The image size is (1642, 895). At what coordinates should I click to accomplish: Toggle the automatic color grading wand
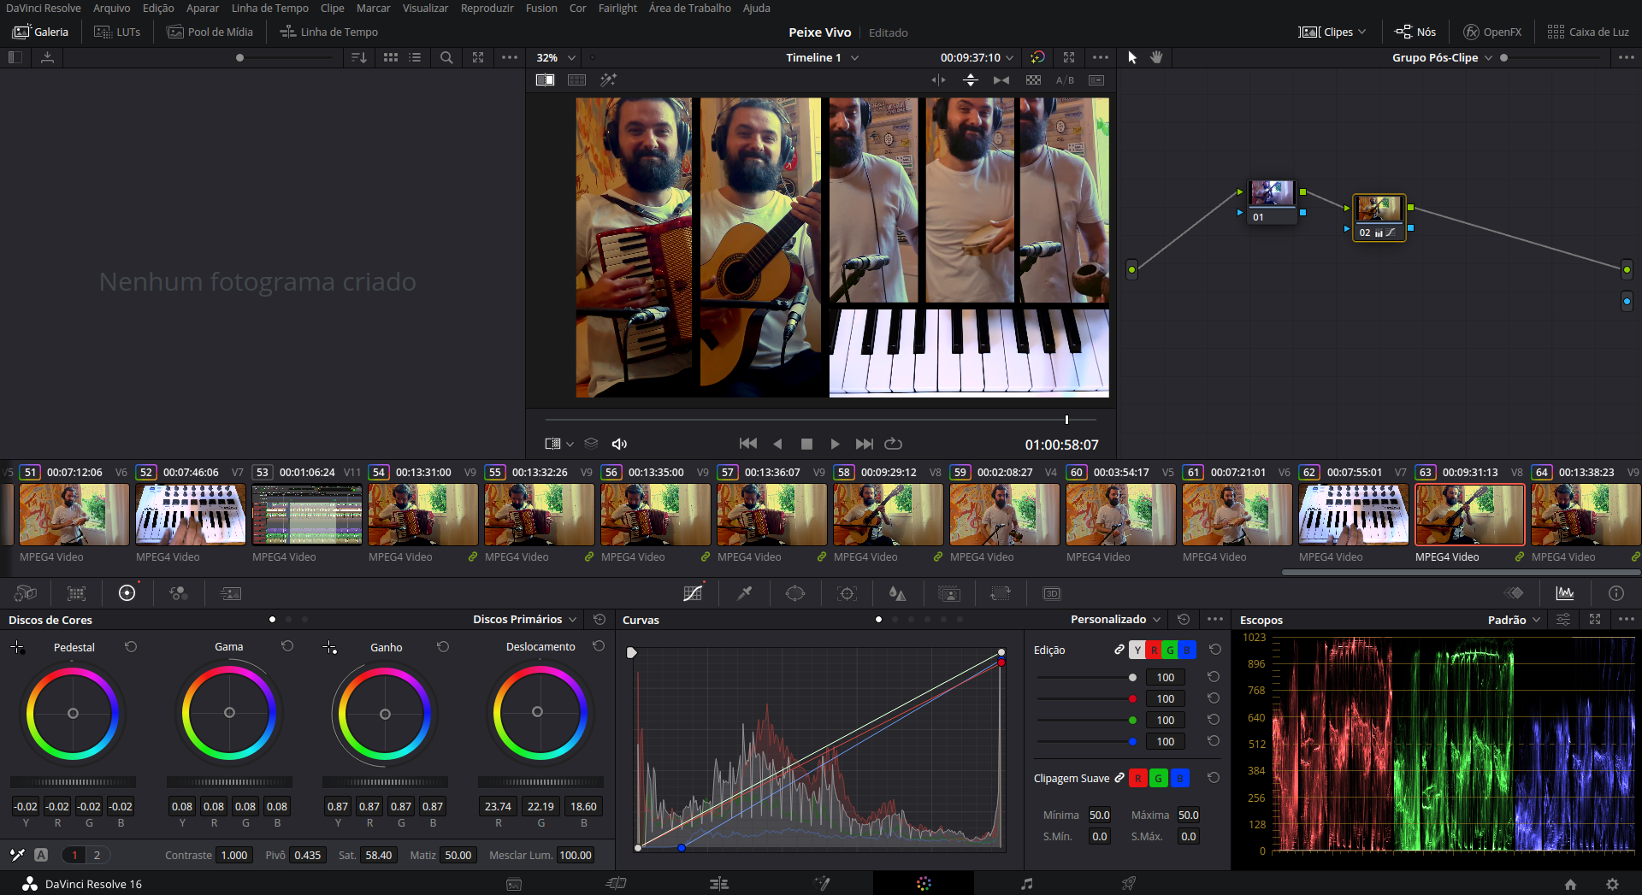pyautogui.click(x=609, y=79)
